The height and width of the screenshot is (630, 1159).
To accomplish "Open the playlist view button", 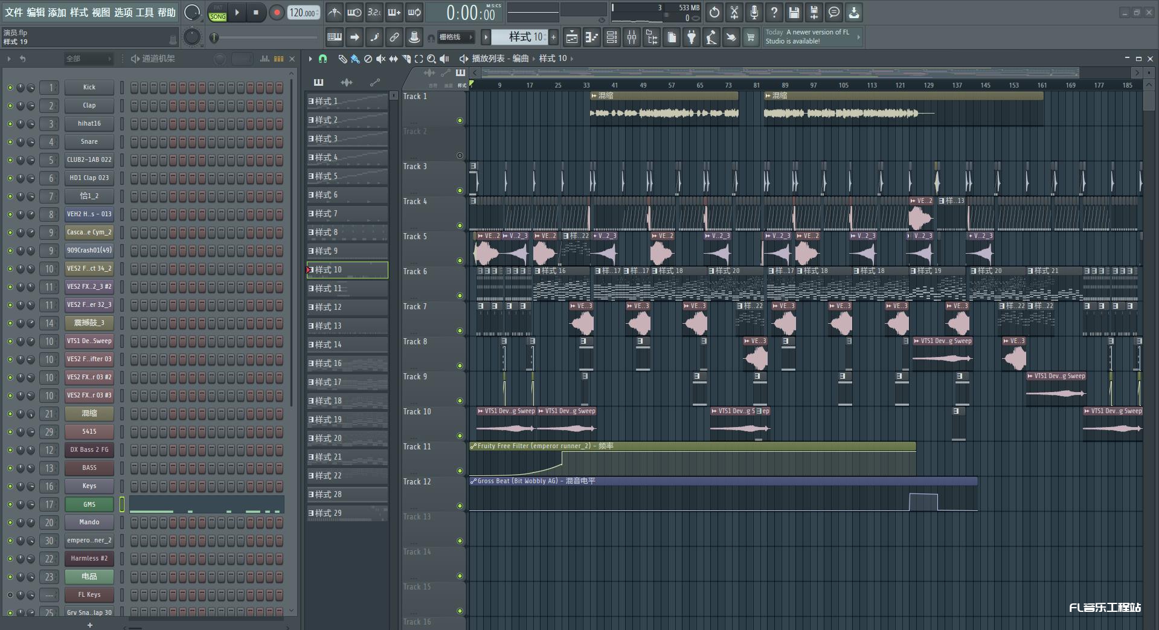I will (571, 37).
